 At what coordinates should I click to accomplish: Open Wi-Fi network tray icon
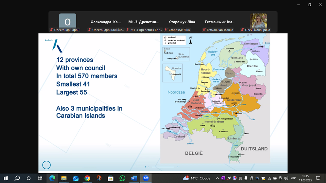click(269, 178)
